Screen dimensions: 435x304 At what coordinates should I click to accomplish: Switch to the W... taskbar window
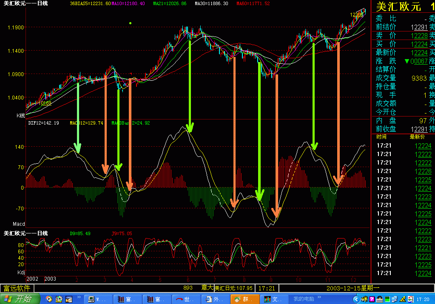click(99, 299)
